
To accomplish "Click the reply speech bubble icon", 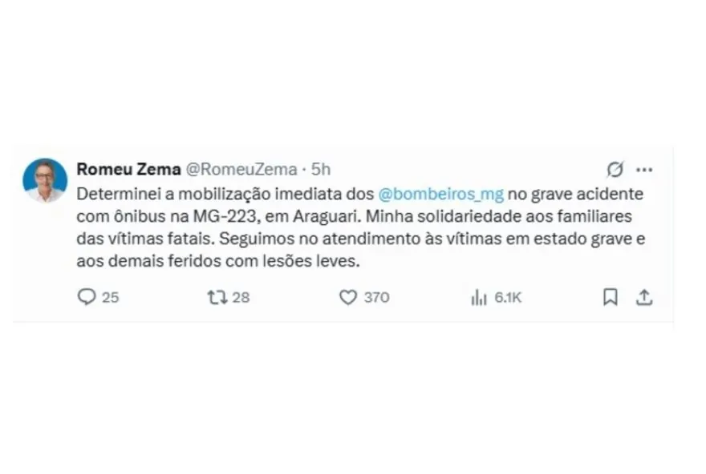I will pyautogui.click(x=86, y=297).
